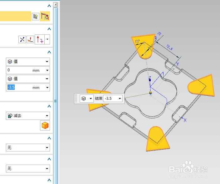The height and width of the screenshot is (184, 220).
Task: Click the reverse direction icon
Action: [22, 39]
